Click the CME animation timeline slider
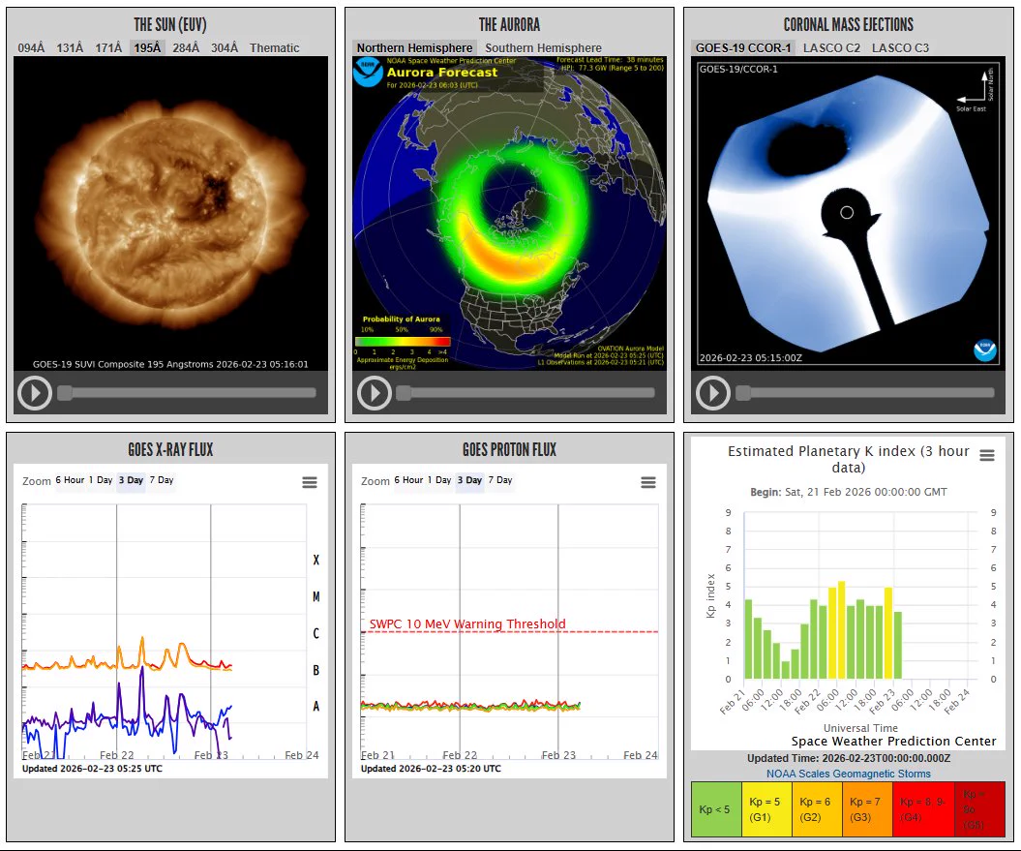 (865, 393)
